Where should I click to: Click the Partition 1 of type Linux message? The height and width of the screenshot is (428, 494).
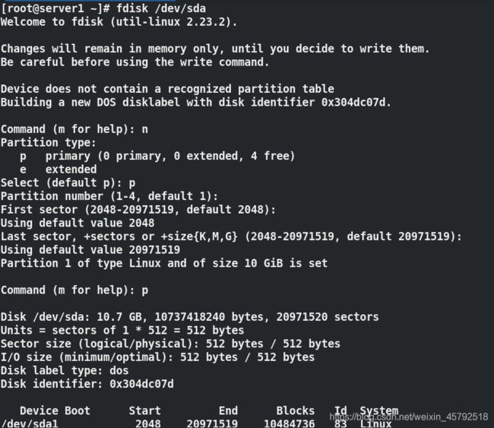pyautogui.click(x=164, y=263)
